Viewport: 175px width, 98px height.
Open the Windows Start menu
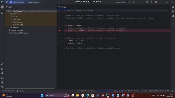[42, 96]
